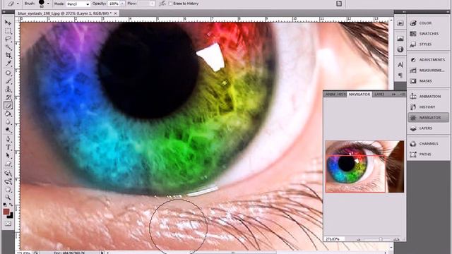
Task: Select the Type tool
Action: point(8,147)
